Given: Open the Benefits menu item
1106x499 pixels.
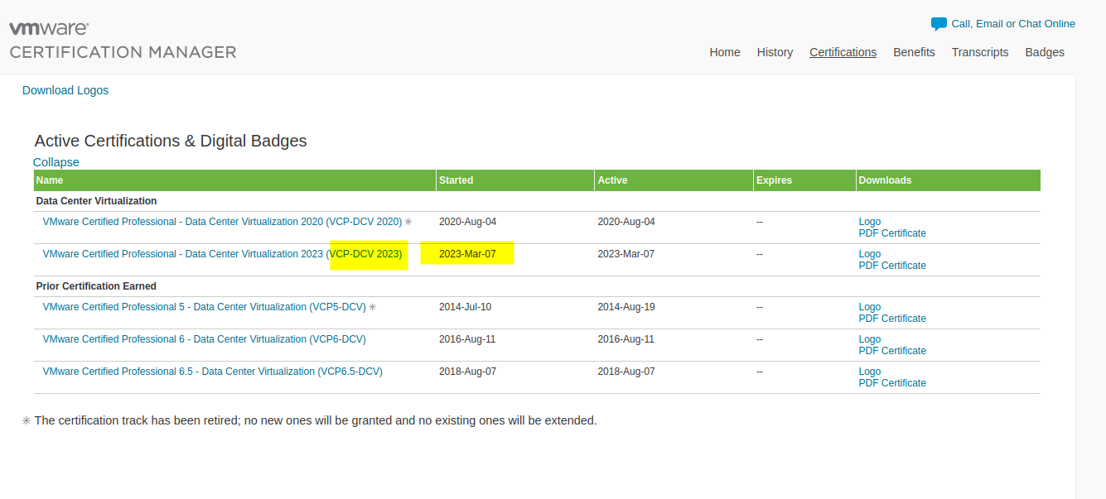Looking at the screenshot, I should tap(914, 52).
